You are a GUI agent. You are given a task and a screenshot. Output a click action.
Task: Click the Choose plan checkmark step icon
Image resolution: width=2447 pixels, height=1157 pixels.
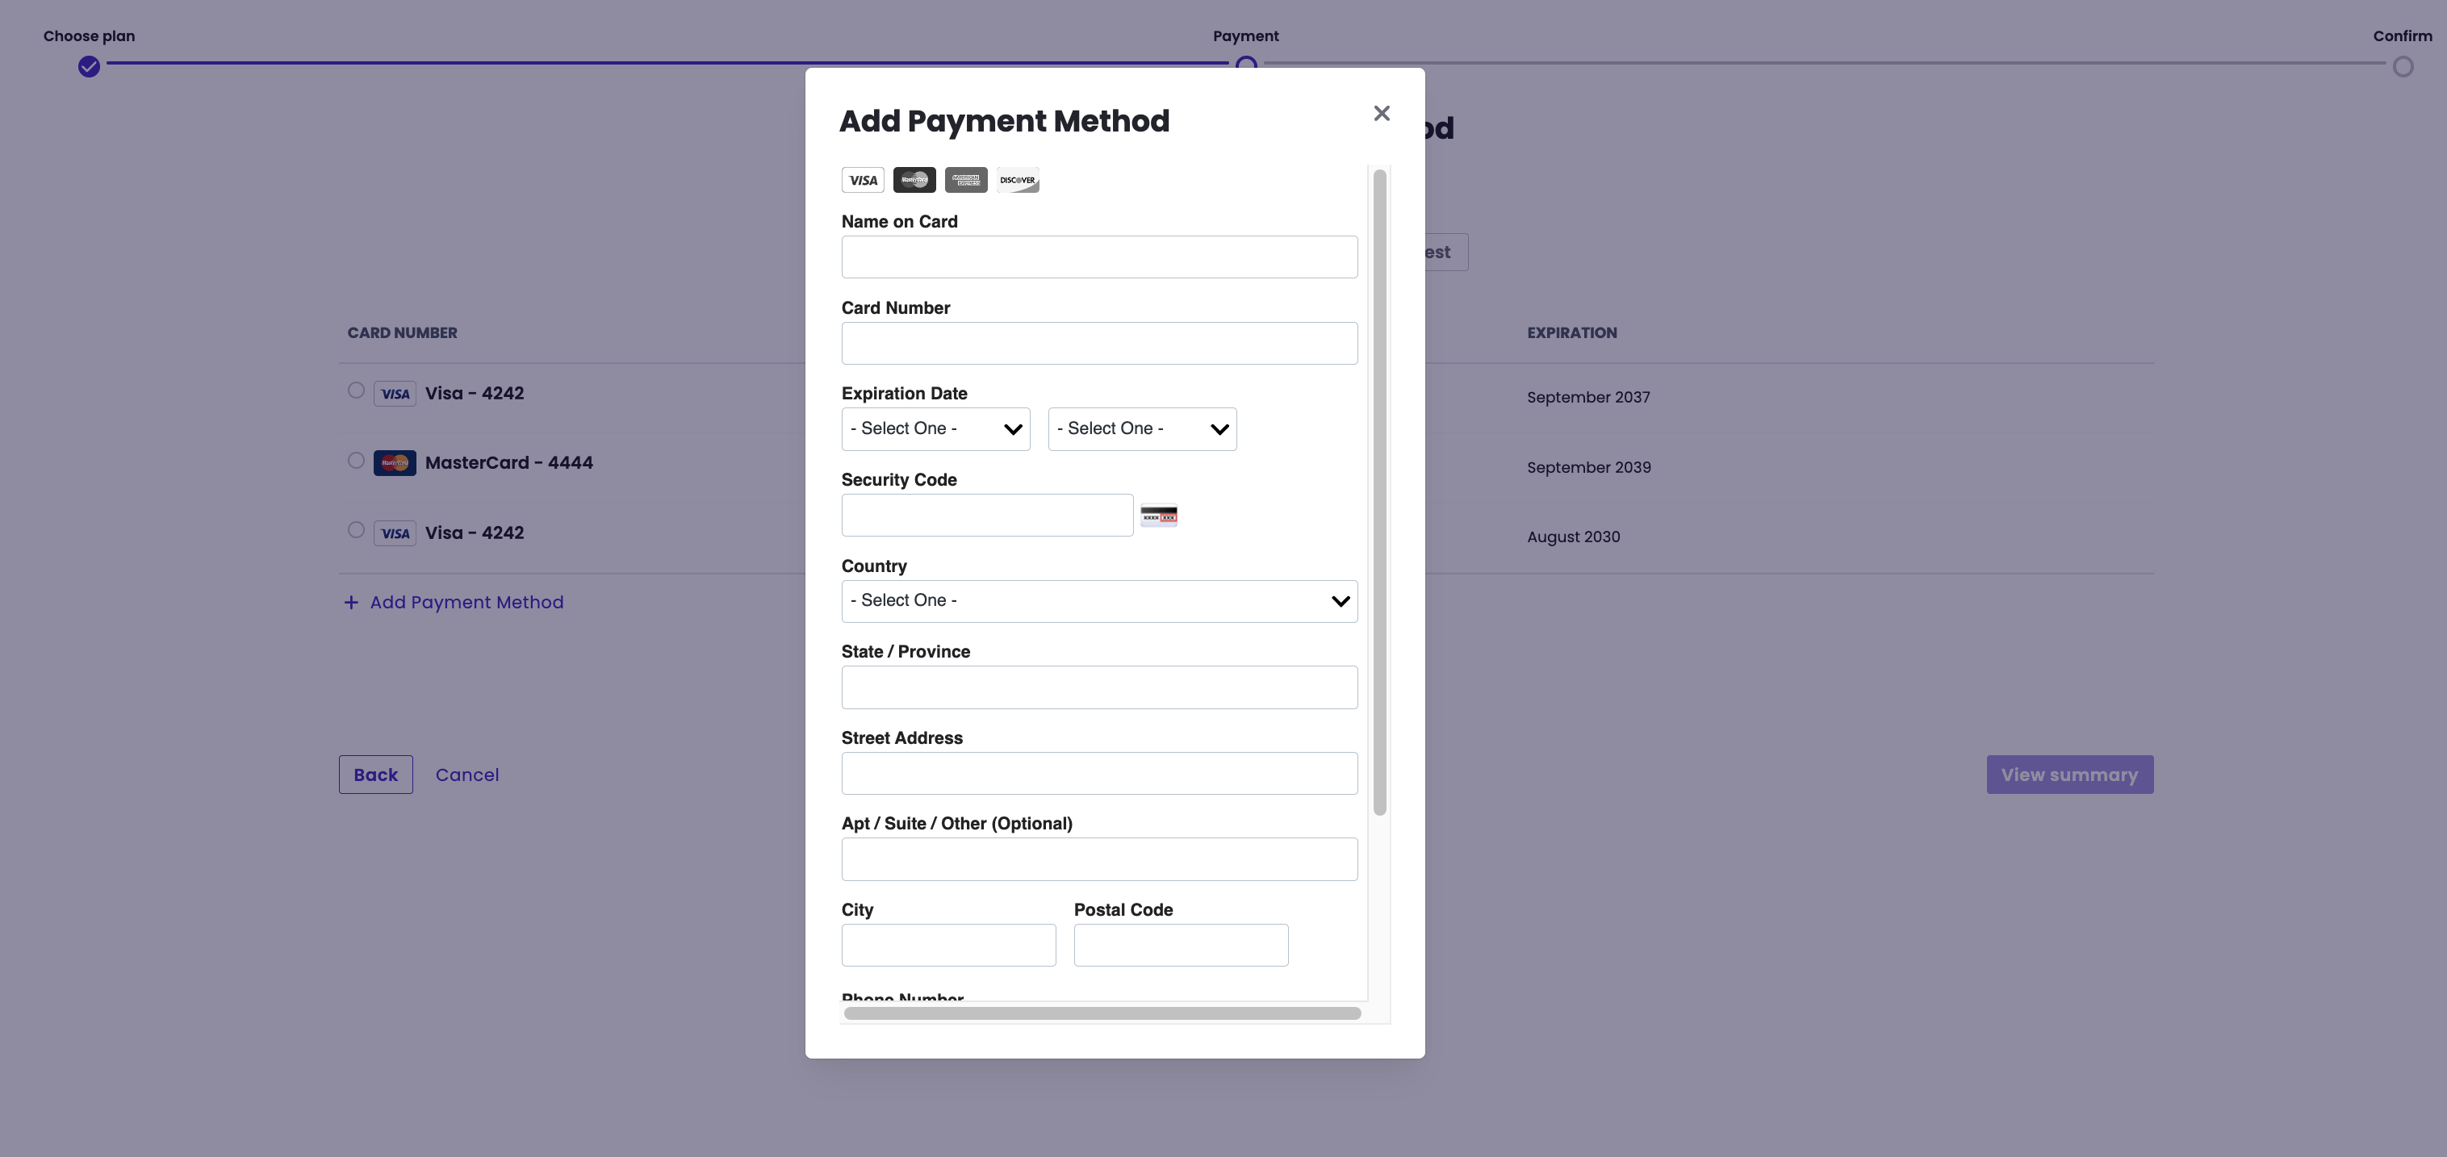tap(90, 66)
